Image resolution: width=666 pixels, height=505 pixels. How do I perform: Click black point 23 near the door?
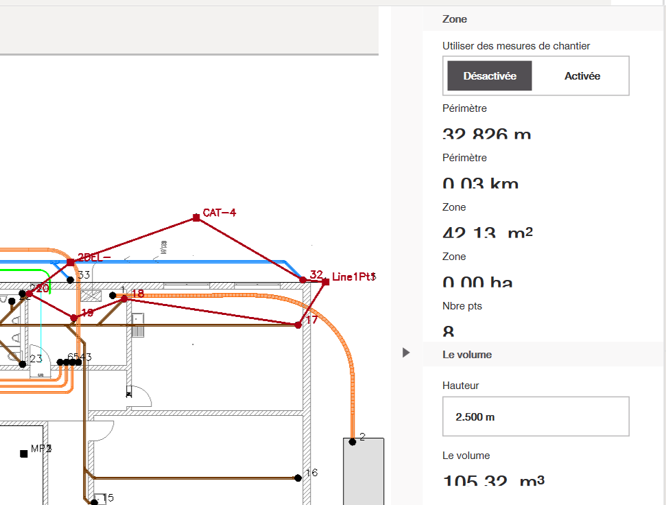point(23,364)
